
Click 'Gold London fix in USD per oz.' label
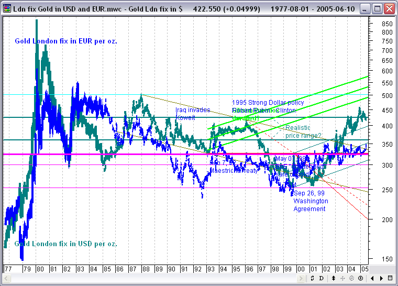click(x=65, y=244)
